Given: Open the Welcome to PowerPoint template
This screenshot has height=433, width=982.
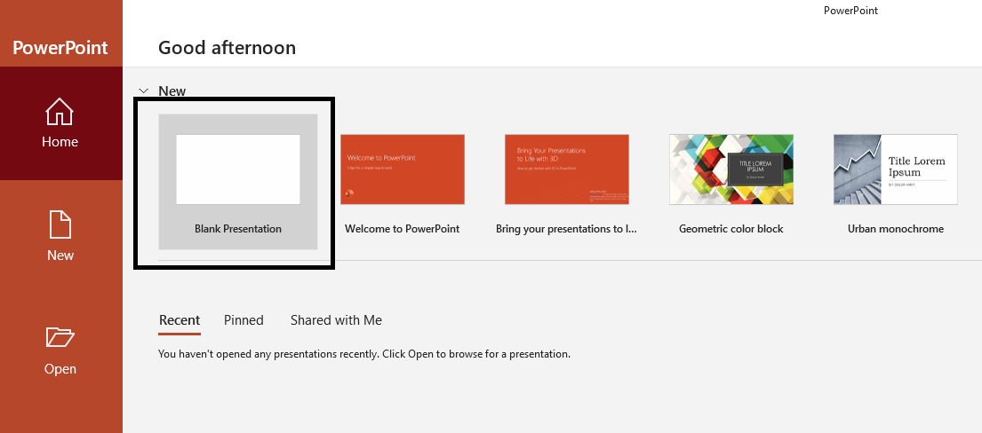Looking at the screenshot, I should 402,169.
